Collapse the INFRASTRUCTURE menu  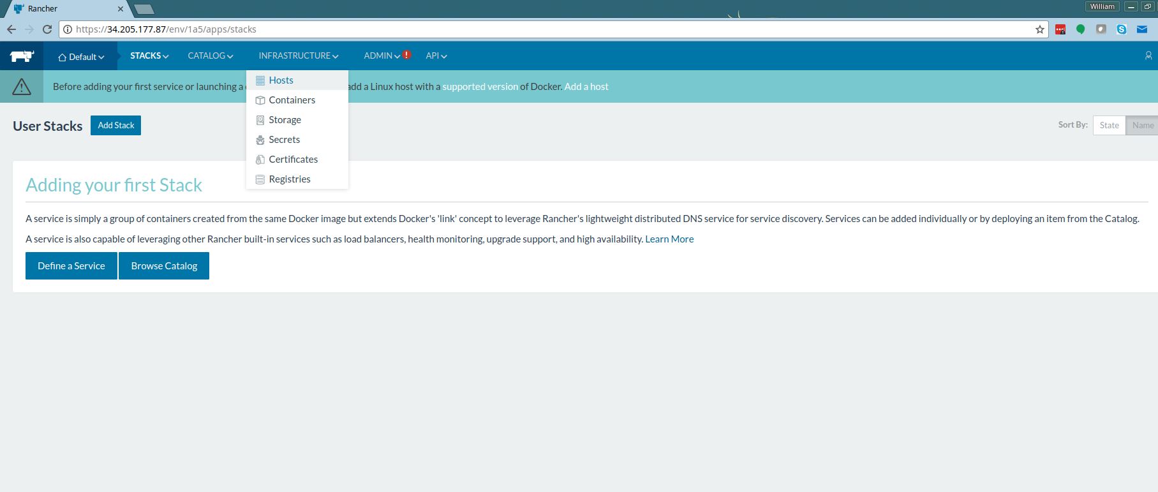point(299,56)
